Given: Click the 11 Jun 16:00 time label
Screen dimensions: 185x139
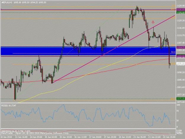Looking at the screenshot, I should tap(21, 137).
